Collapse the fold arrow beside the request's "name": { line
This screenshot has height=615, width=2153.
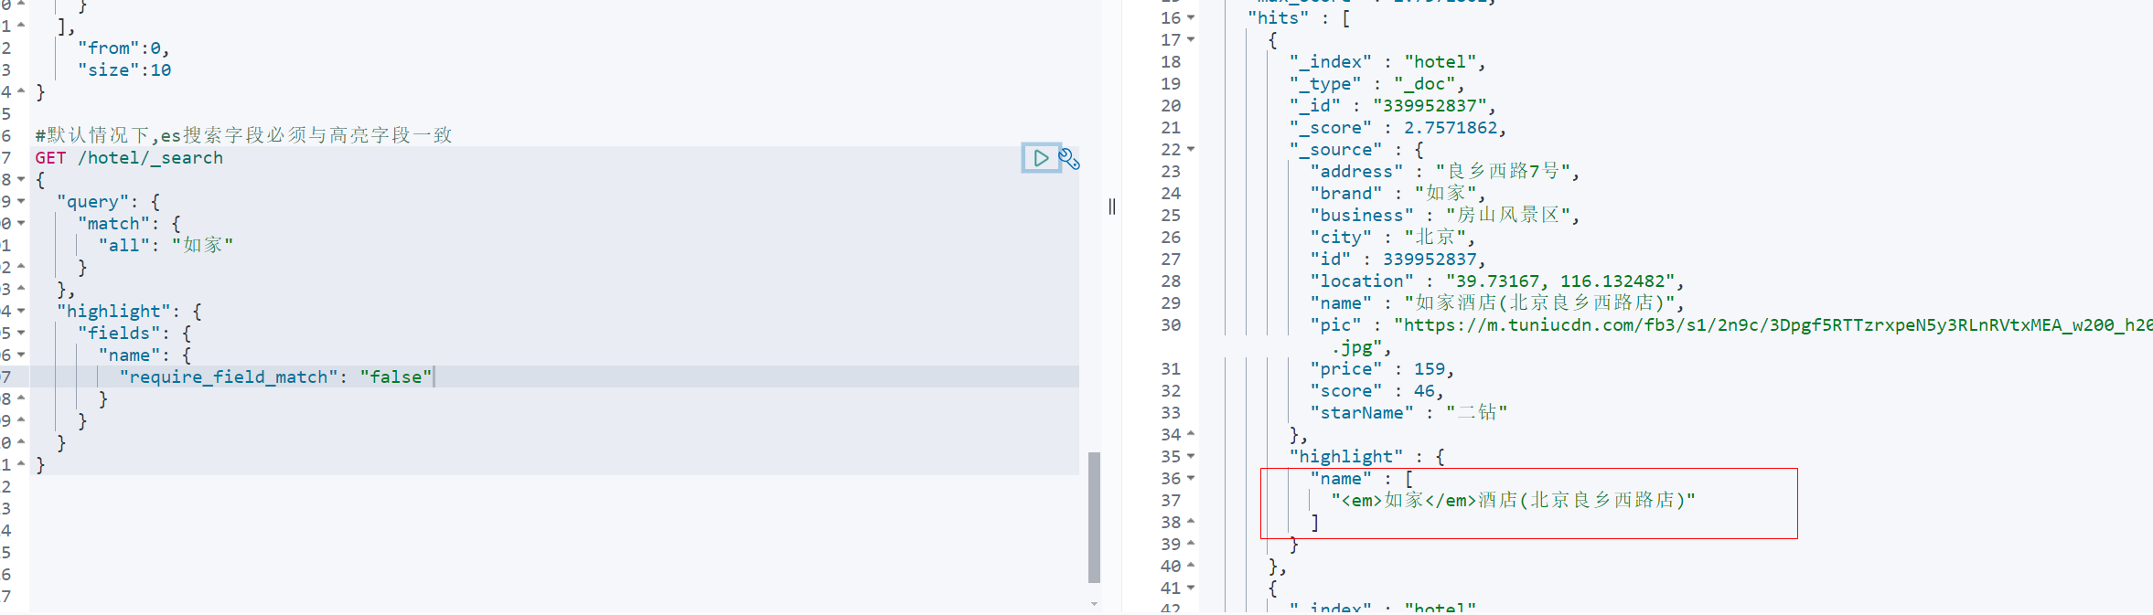coord(21,355)
